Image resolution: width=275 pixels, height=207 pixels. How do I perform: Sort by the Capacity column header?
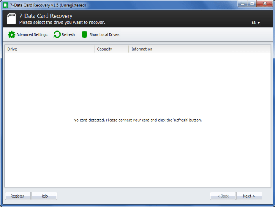(x=111, y=49)
